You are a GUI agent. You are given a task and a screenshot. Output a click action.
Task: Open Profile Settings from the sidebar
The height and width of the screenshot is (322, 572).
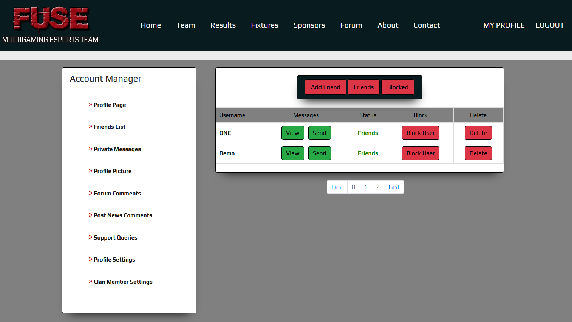coord(114,260)
